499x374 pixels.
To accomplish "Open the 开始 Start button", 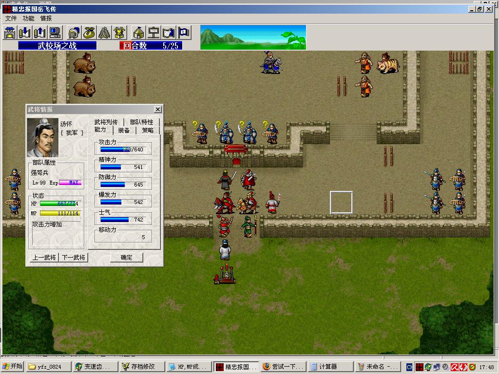I will [13, 366].
